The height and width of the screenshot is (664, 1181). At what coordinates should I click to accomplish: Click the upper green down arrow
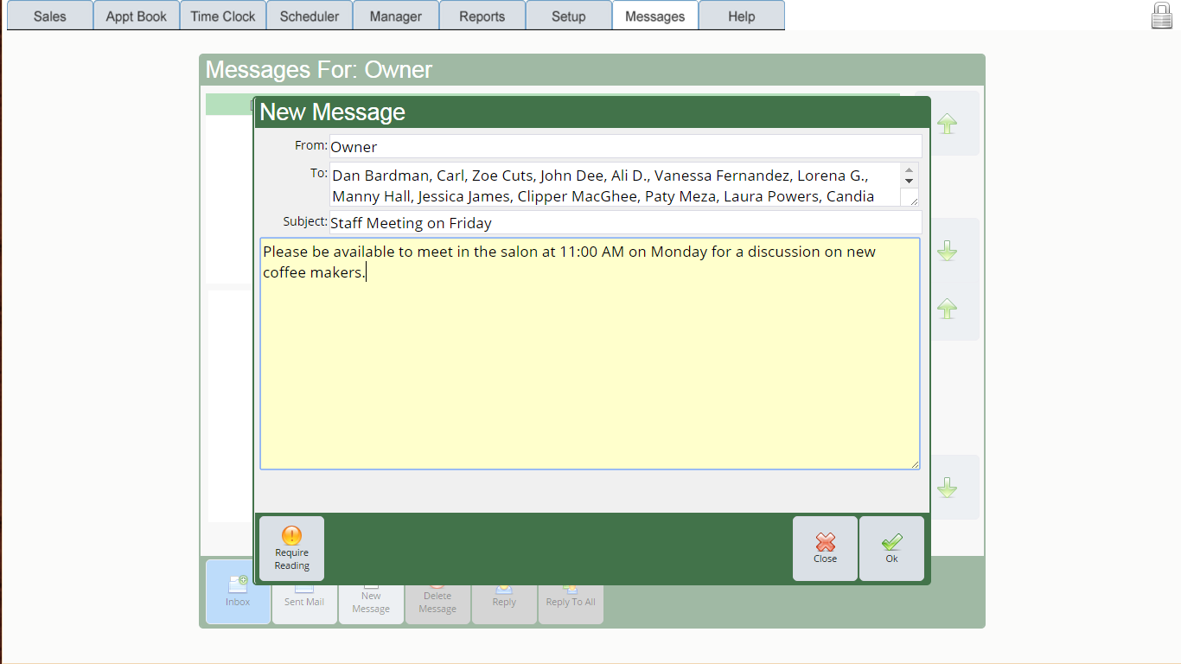pos(947,252)
